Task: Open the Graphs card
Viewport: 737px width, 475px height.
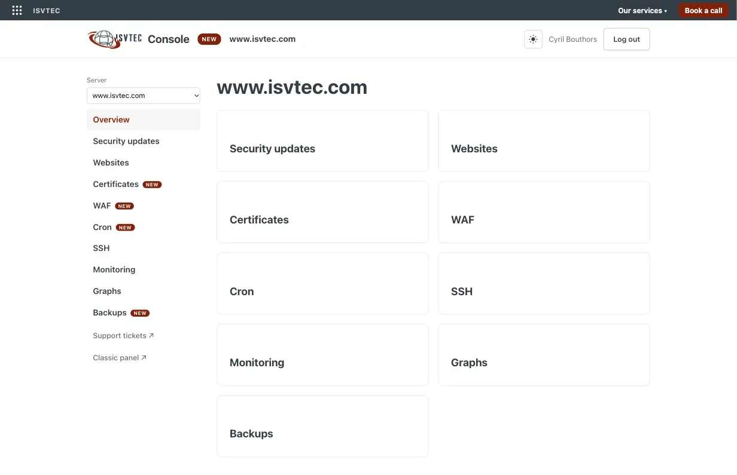Action: [544, 355]
